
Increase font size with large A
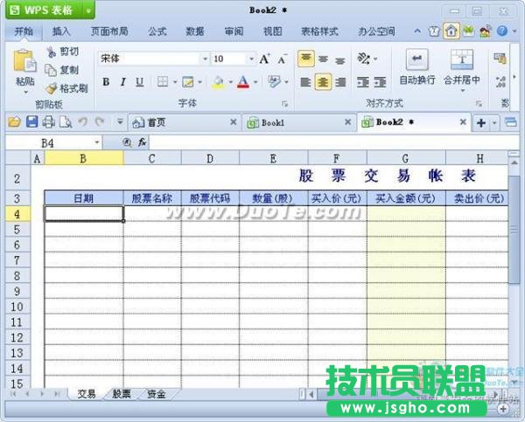click(x=264, y=59)
